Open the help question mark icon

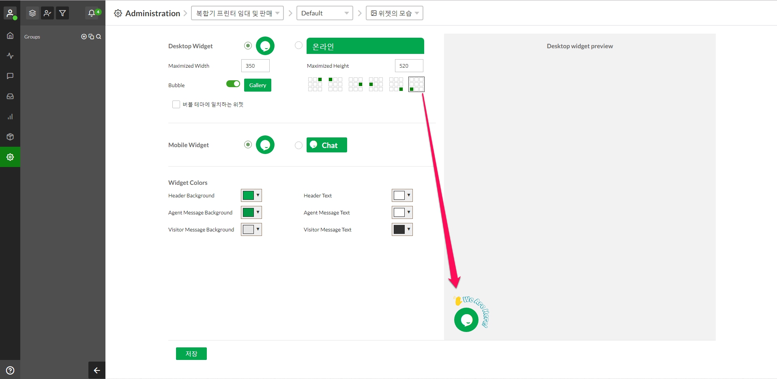pos(10,370)
